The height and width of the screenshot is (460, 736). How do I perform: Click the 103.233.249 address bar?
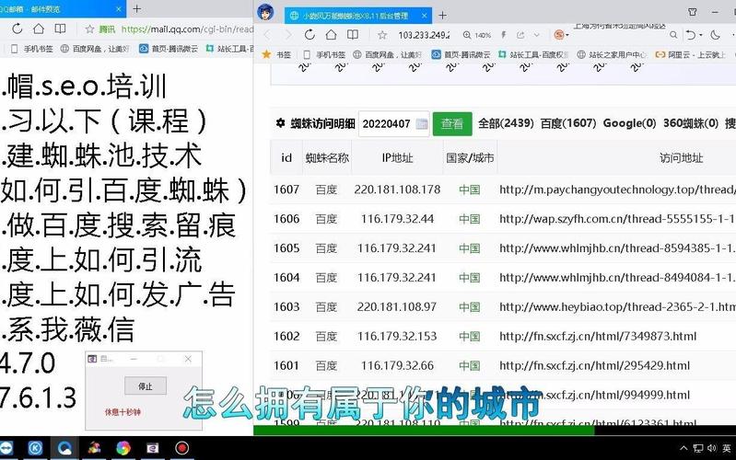click(x=424, y=35)
